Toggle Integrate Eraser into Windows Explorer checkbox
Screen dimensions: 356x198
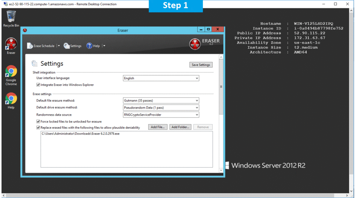[x=38, y=85]
